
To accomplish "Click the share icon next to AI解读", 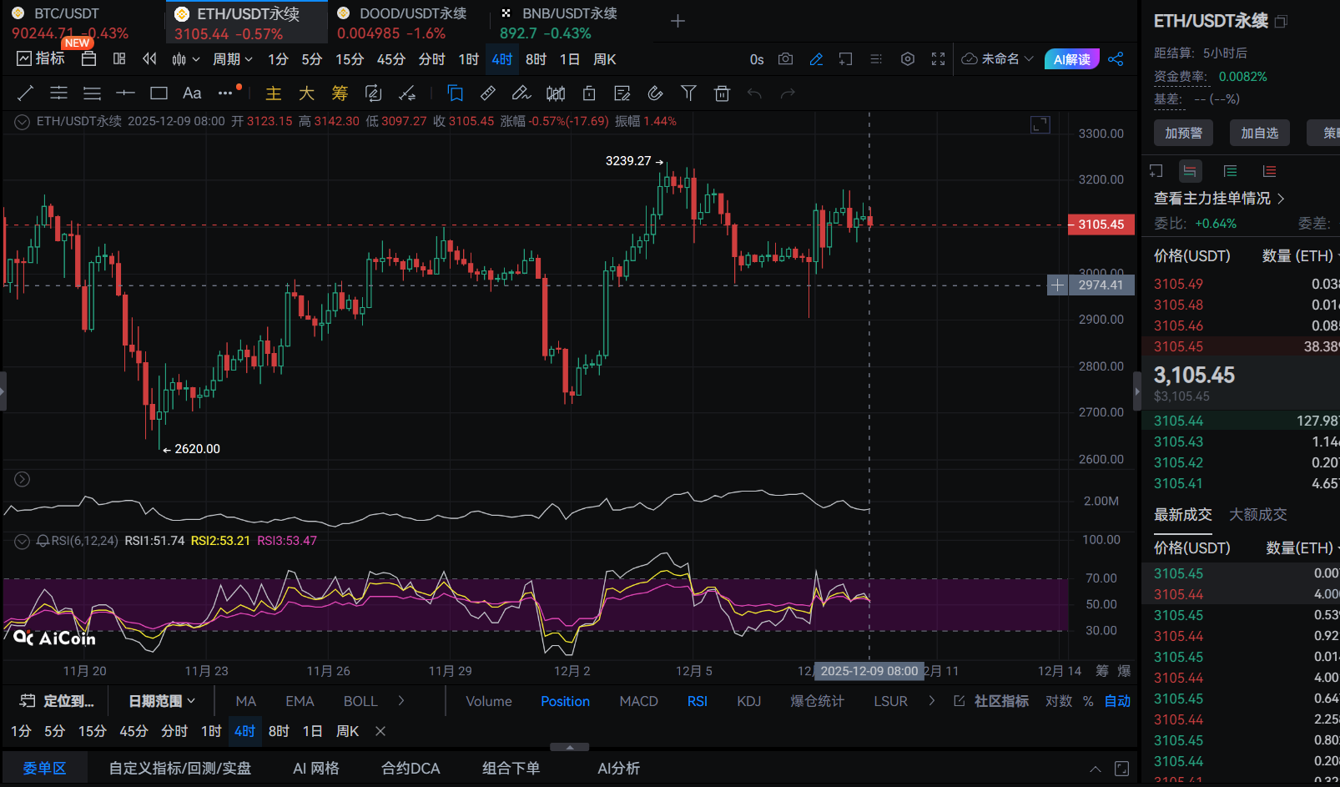I will pyautogui.click(x=1116, y=59).
